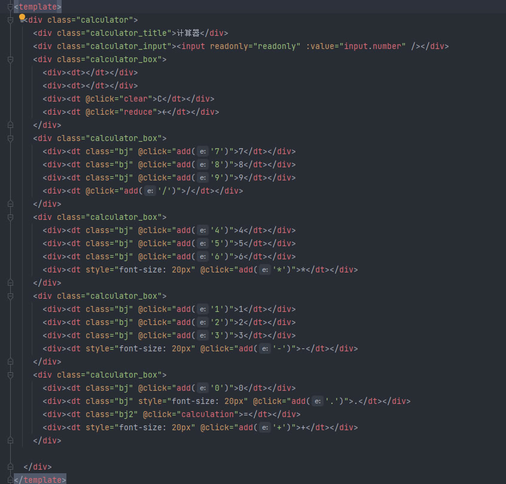
Task: Click the add('1') call text
Action: [203, 310]
